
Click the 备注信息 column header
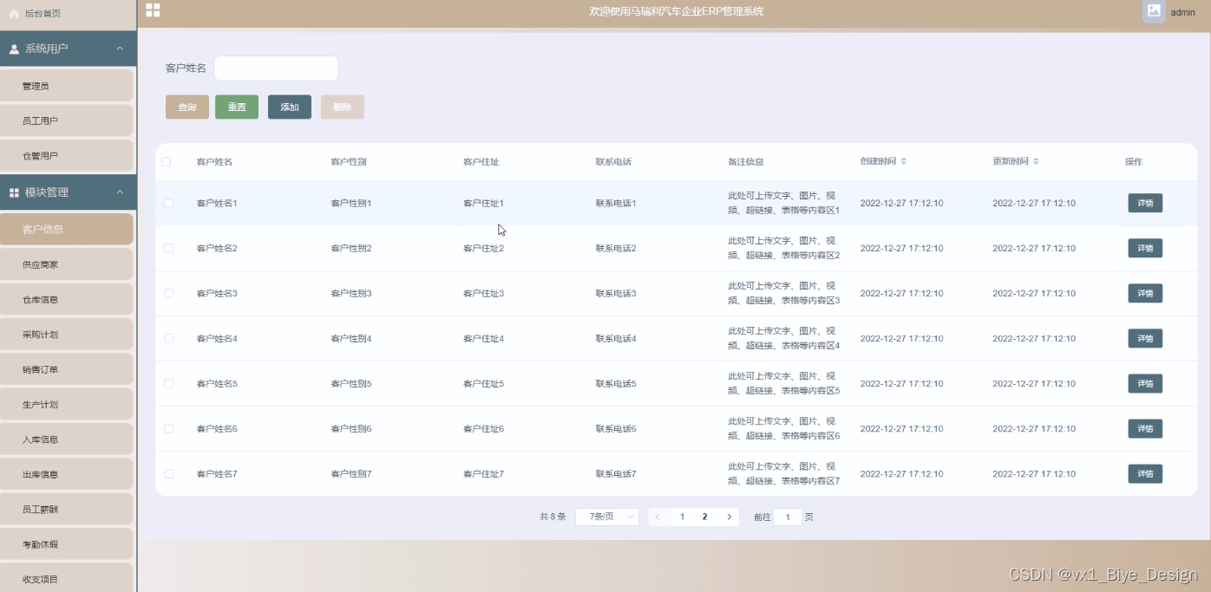pyautogui.click(x=746, y=162)
